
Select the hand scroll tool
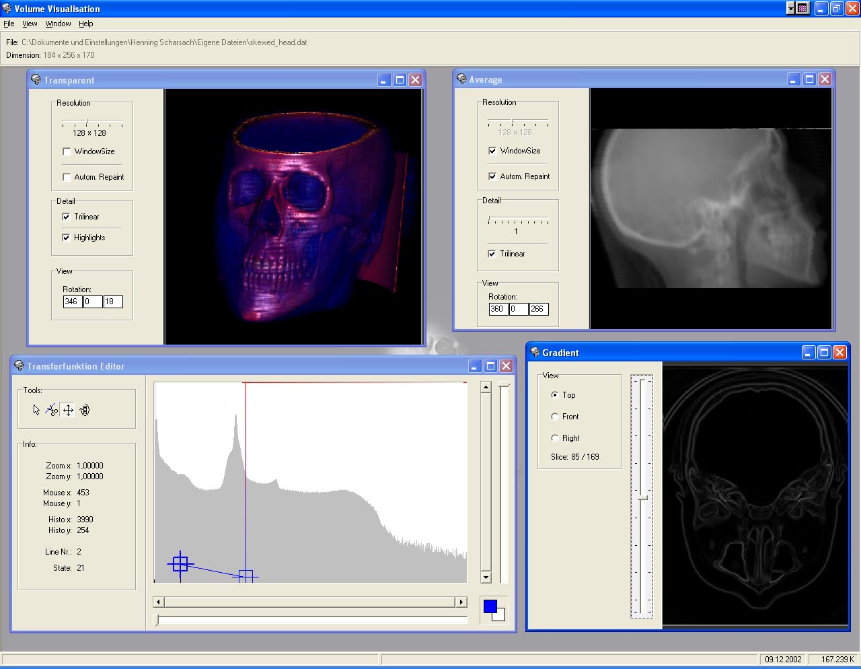point(85,410)
